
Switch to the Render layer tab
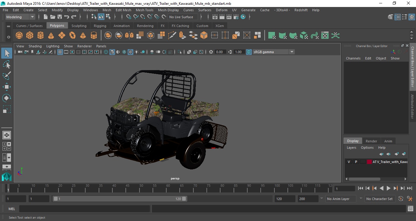click(371, 141)
